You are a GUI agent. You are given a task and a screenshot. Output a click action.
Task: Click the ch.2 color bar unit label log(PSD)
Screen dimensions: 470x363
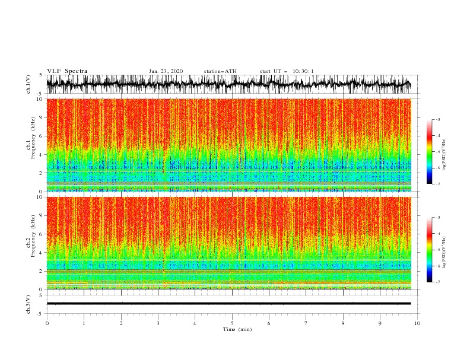[x=444, y=253]
